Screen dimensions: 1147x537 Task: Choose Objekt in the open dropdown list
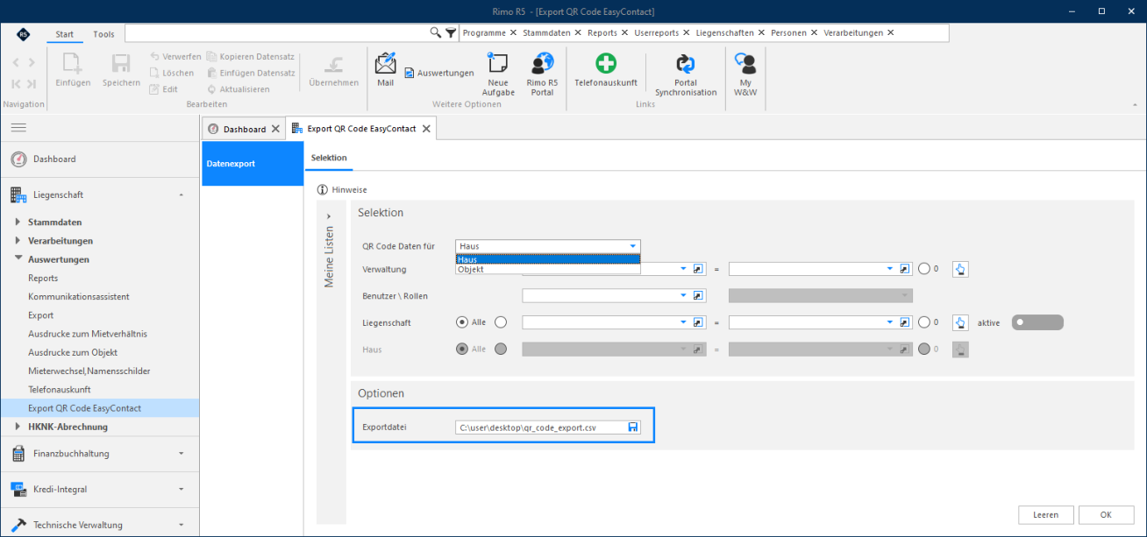click(x=548, y=269)
